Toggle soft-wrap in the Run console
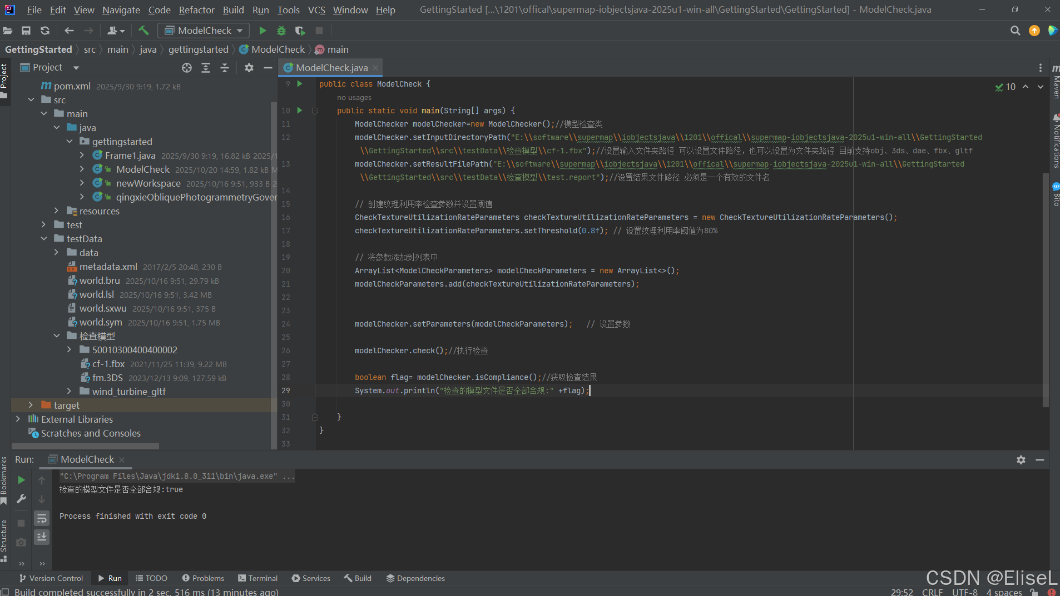The height and width of the screenshot is (596, 1060). click(42, 518)
